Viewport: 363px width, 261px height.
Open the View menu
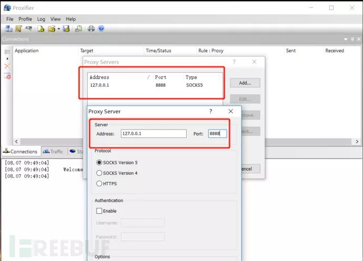pos(56,19)
